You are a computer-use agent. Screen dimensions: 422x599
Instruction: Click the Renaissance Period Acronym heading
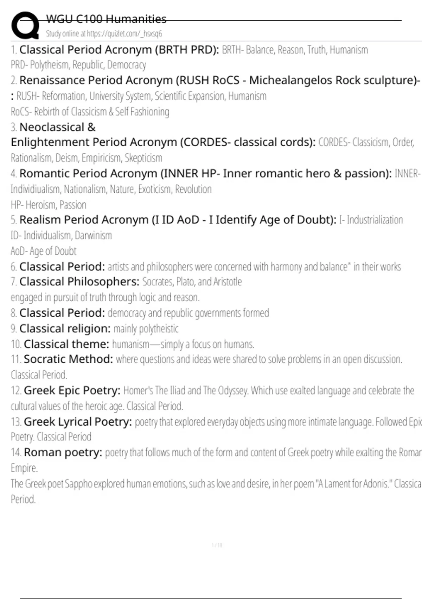click(x=219, y=80)
